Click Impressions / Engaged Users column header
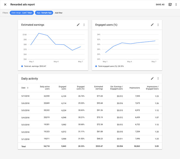Image resolution: width=180 pixels, height=159 pixels. pyautogui.click(x=152, y=88)
